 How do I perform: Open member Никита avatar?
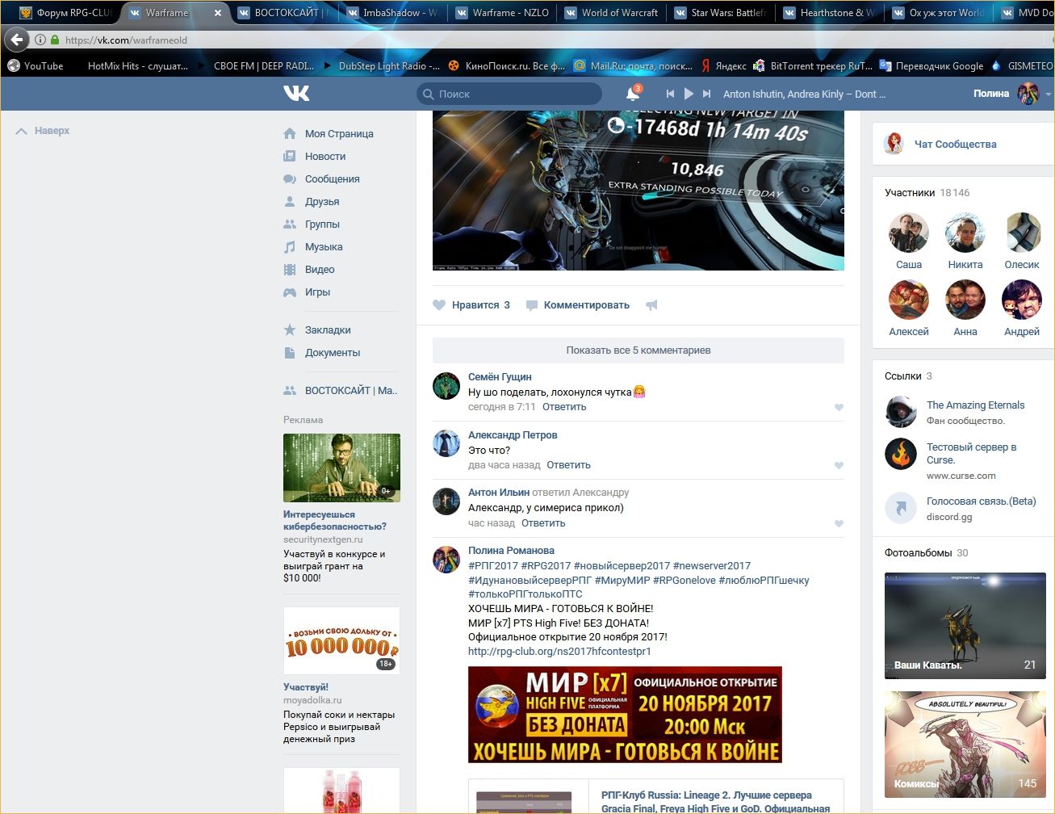[965, 233]
